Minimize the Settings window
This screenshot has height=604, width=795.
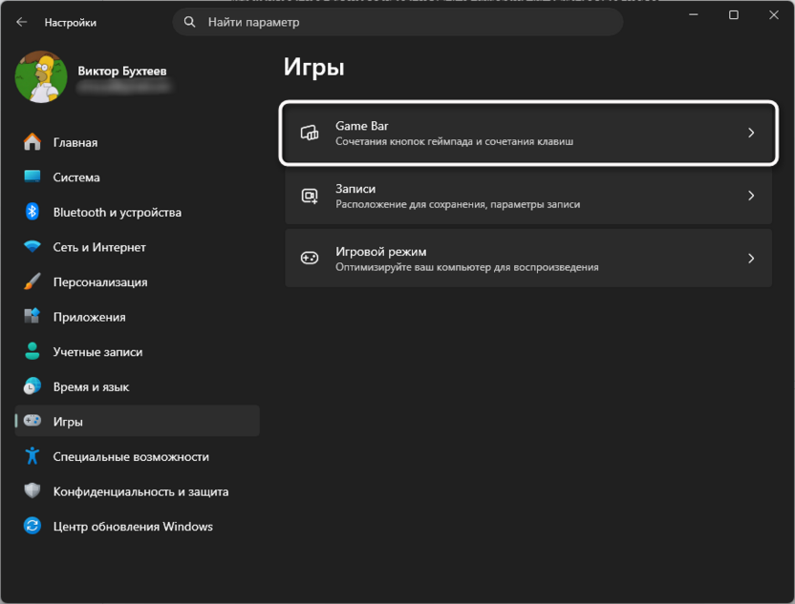(x=694, y=14)
